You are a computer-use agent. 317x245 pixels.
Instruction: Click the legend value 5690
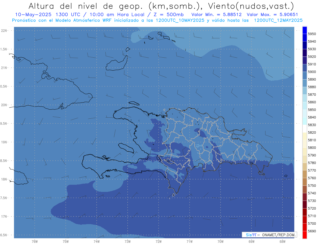coord(312,231)
